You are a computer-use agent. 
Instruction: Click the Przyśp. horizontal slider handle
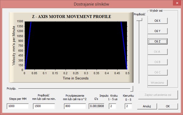(132, 89)
